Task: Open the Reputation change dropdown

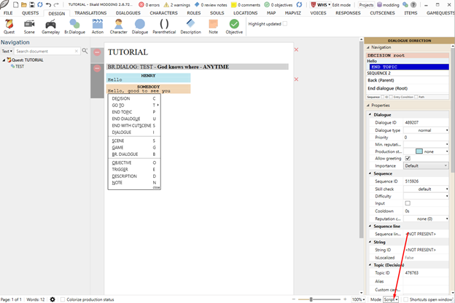Action: click(x=427, y=219)
